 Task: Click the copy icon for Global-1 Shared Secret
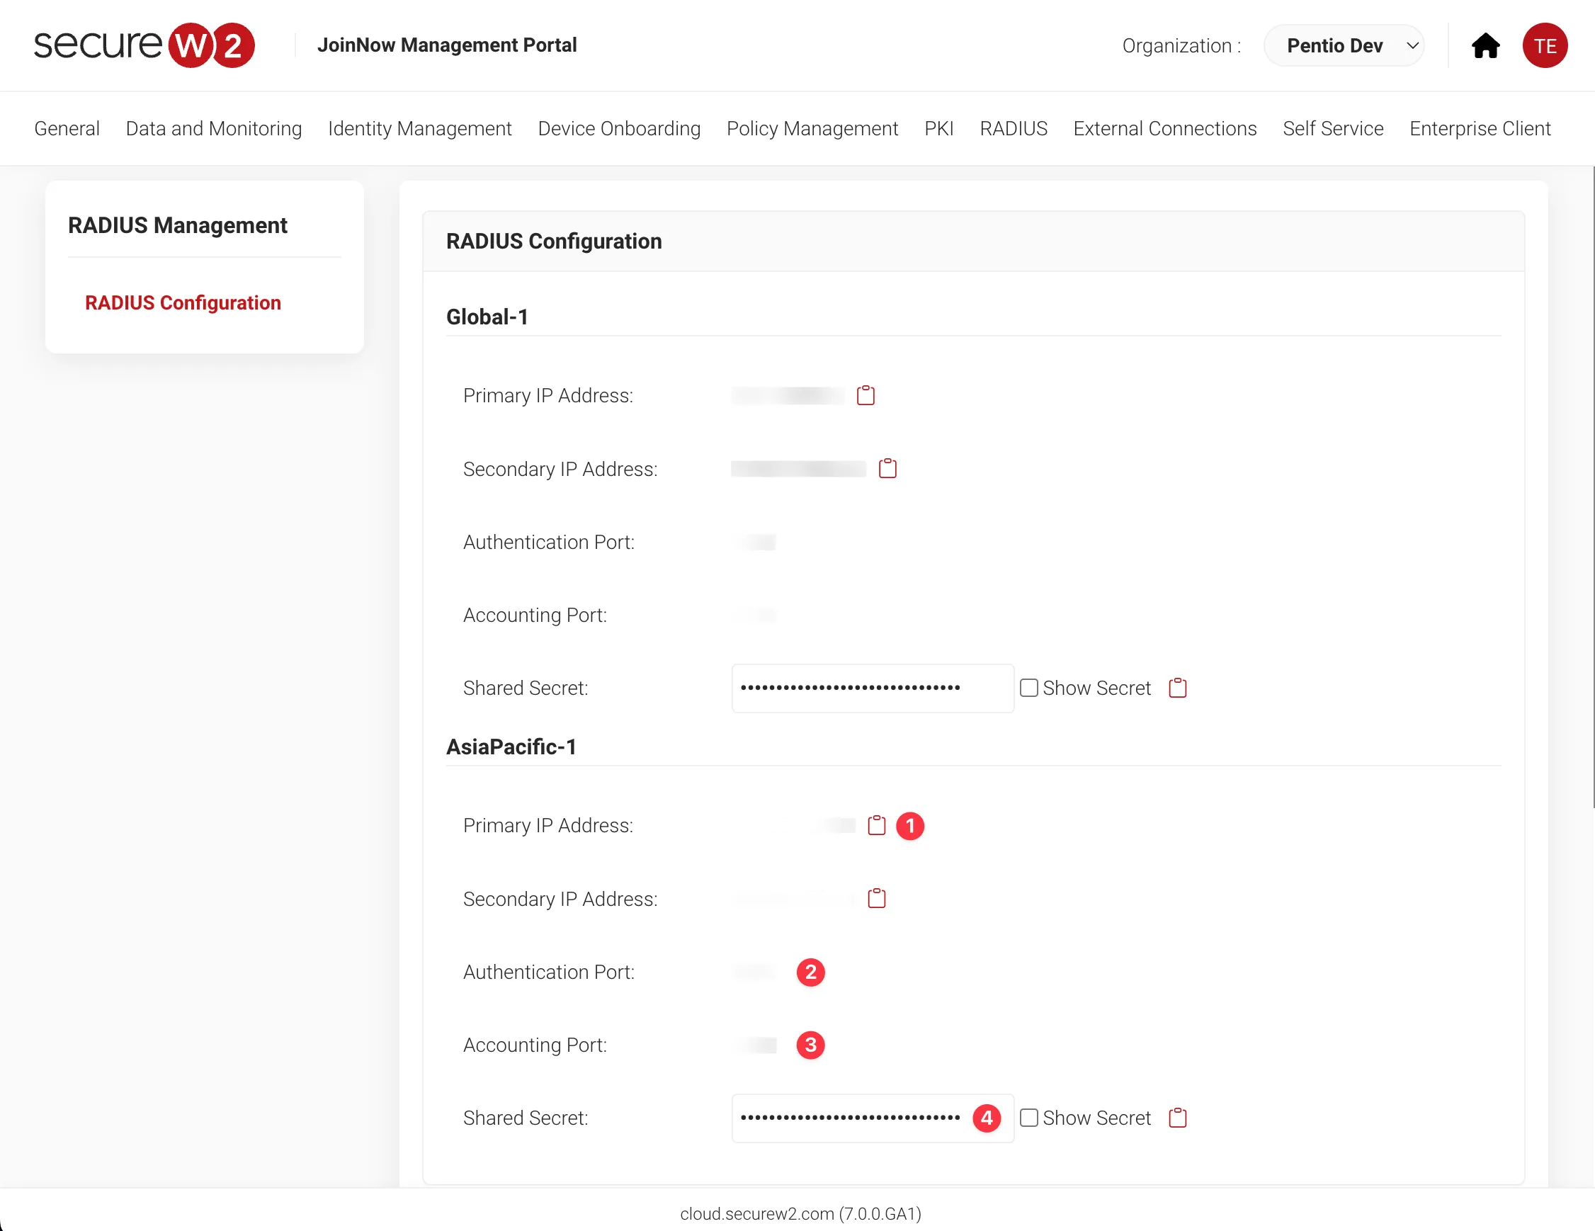point(1179,688)
